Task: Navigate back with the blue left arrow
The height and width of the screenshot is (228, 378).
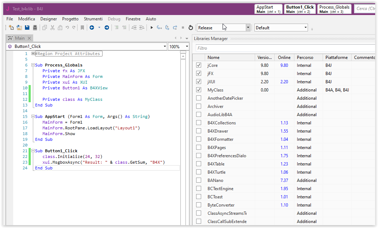Action: pyautogui.click(x=92, y=28)
